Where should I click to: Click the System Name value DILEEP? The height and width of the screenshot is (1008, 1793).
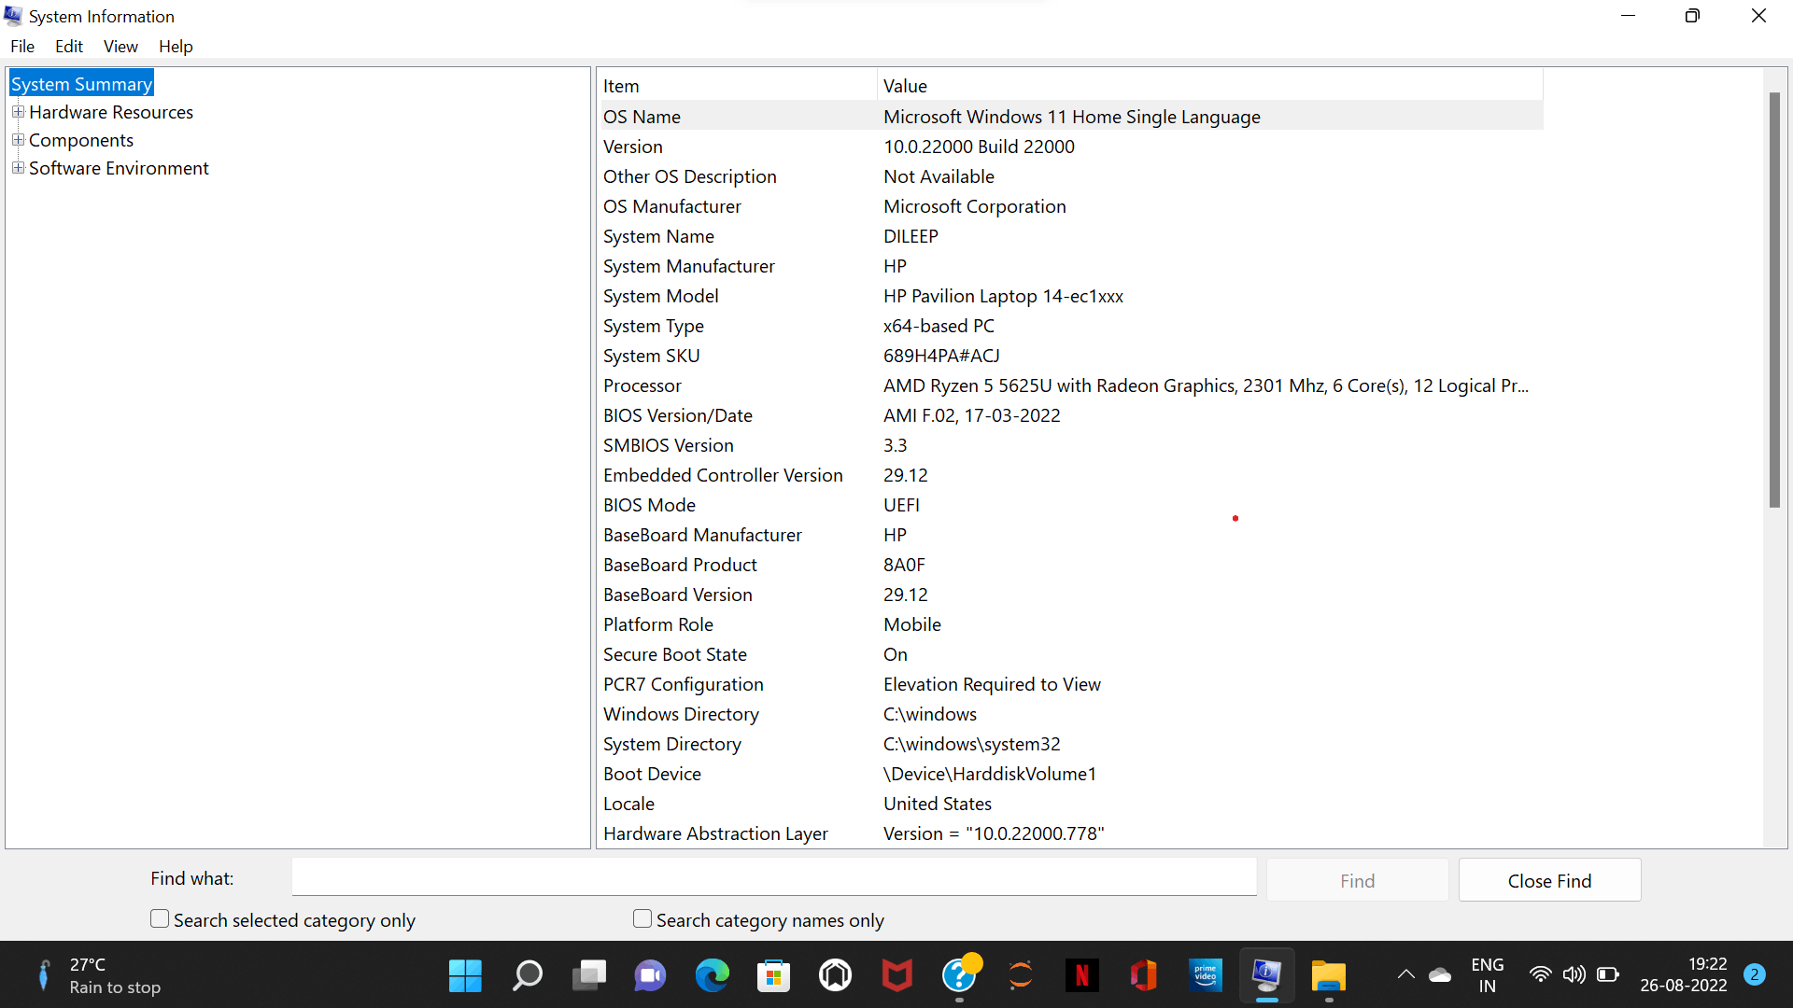[x=911, y=236]
